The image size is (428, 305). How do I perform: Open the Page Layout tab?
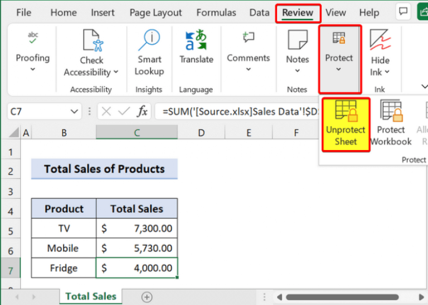155,12
